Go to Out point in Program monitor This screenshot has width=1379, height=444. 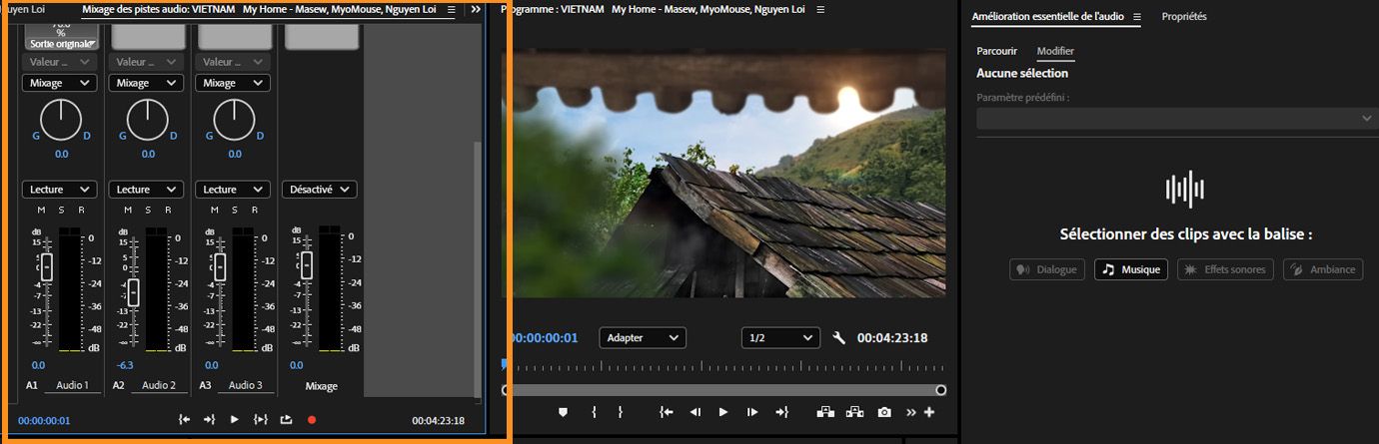[781, 412]
